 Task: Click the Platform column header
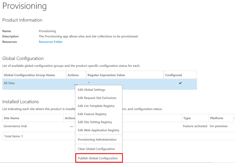pyautogui.click(x=216, y=118)
